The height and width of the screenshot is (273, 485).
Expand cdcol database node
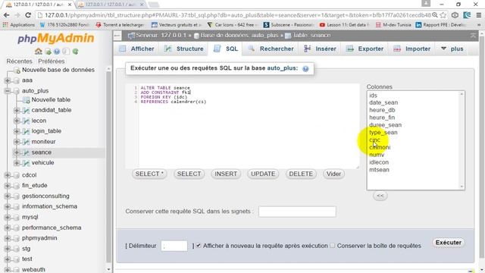(x=8, y=175)
